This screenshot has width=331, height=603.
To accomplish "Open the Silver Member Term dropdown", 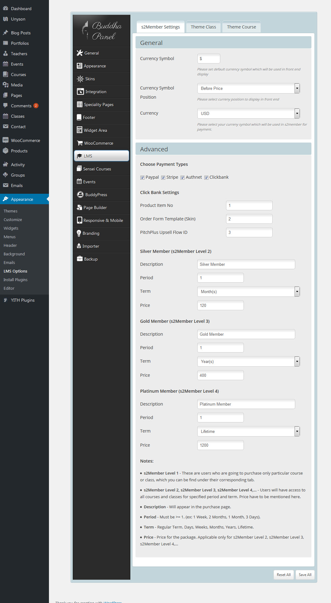I will [x=248, y=292].
